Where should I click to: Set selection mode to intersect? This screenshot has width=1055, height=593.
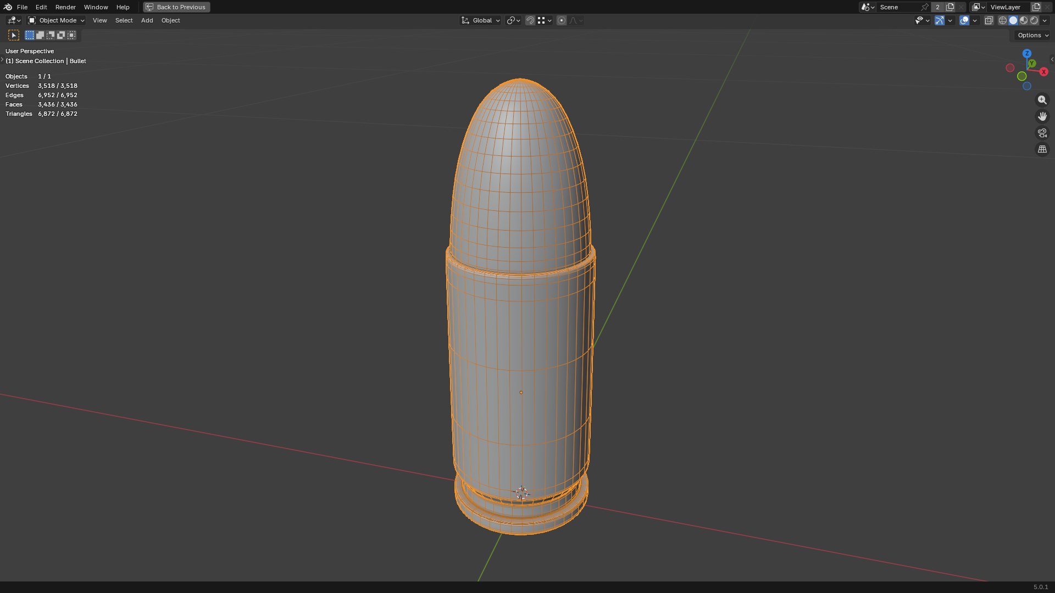click(x=71, y=35)
